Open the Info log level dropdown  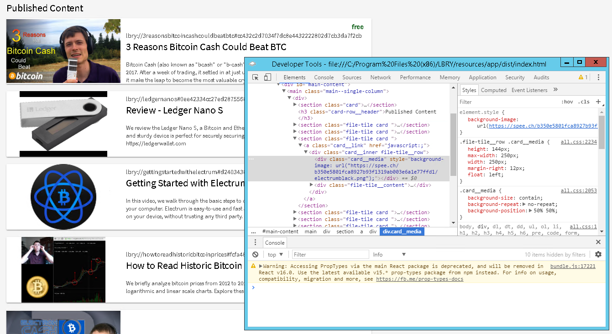pos(389,255)
